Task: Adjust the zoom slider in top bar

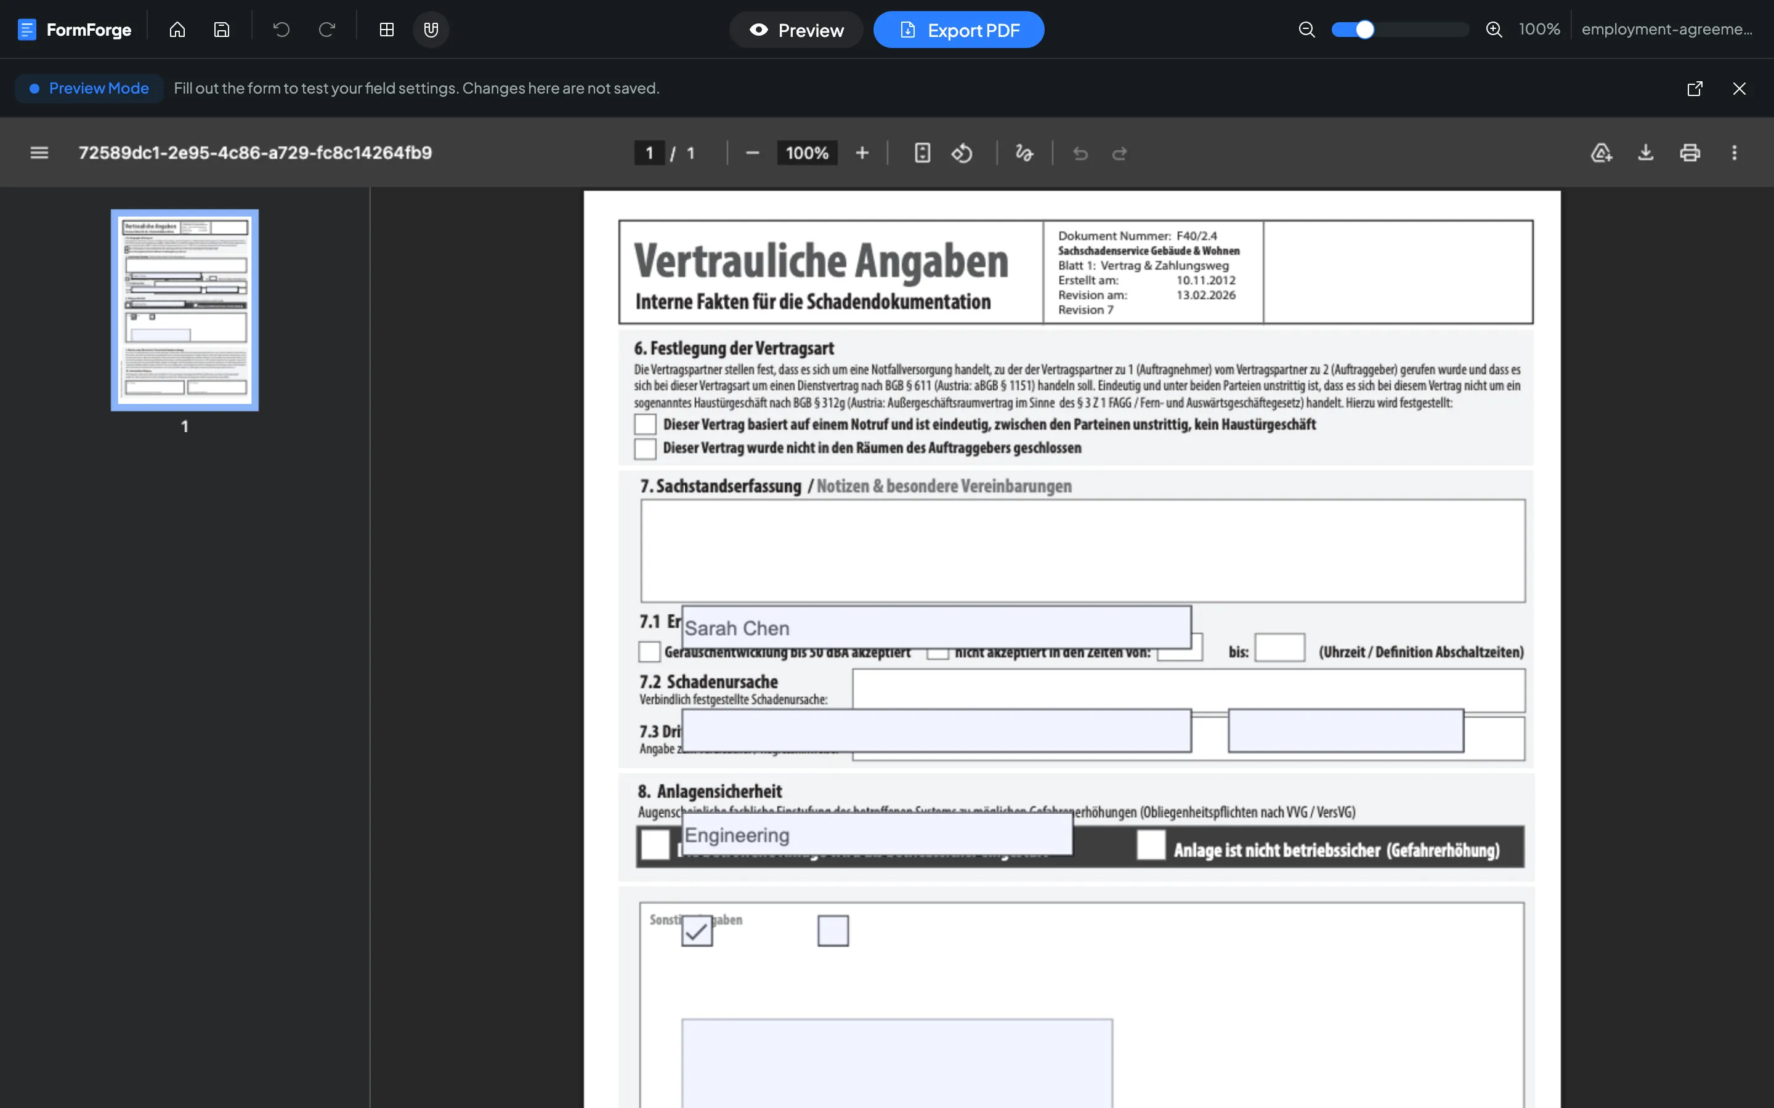Action: 1400,30
